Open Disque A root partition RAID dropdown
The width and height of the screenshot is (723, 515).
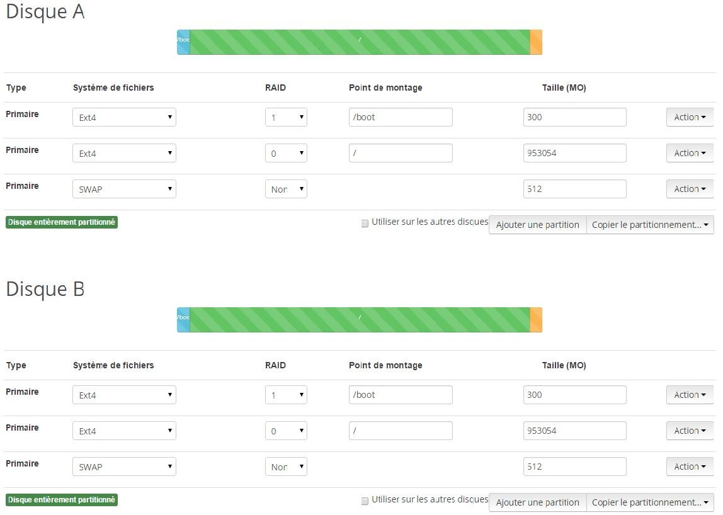pyautogui.click(x=286, y=153)
